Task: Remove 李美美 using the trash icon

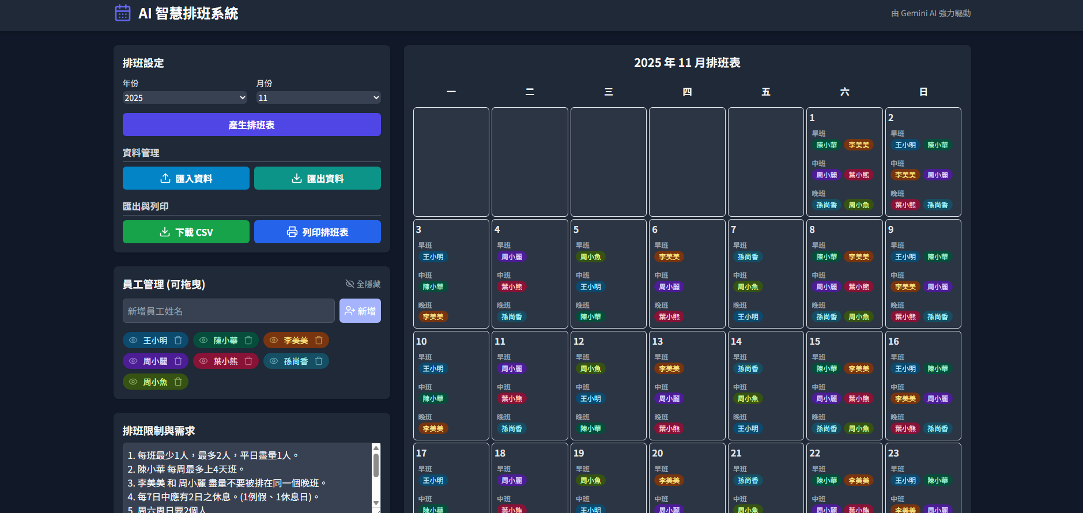Action: pyautogui.click(x=319, y=341)
